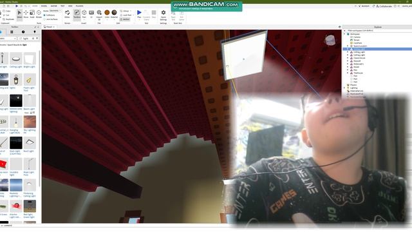This screenshot has width=412, height=232.
Task: Open the PLUGINS ribbon tab
Action: 79,6
